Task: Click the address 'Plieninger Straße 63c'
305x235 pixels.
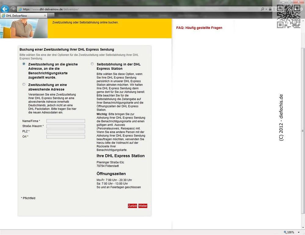Action: [x=110, y=162]
